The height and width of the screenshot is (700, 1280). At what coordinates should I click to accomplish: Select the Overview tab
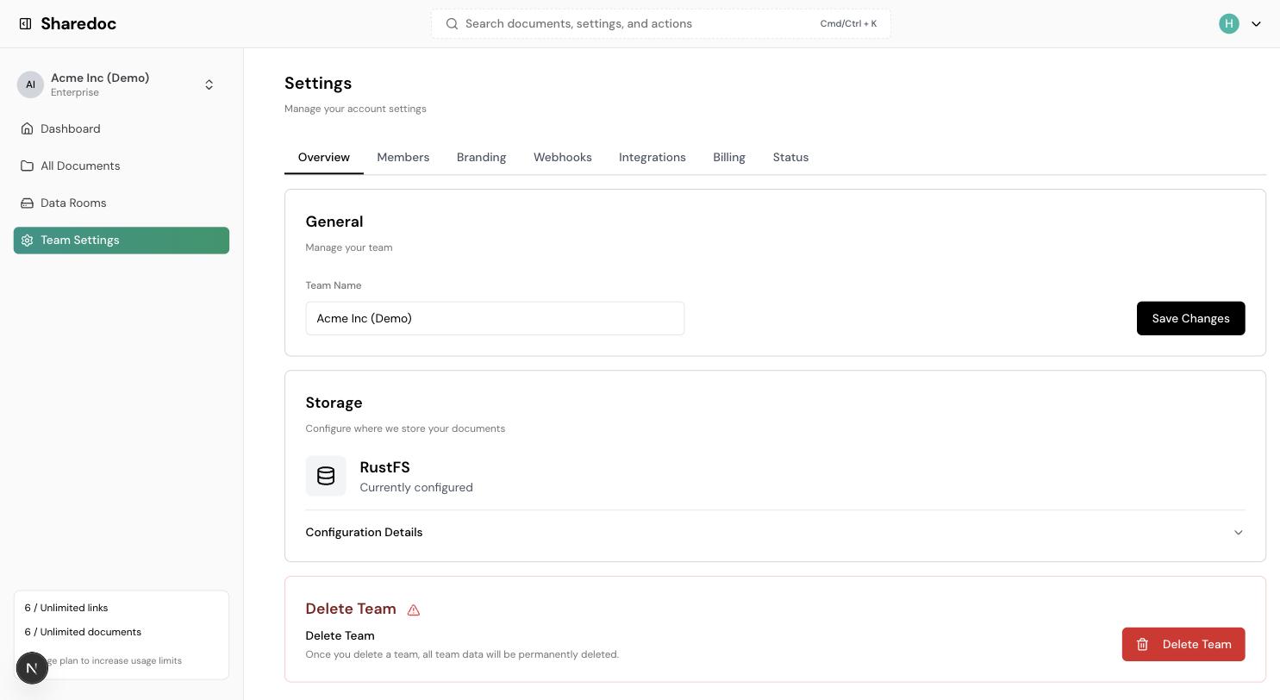[324, 158]
